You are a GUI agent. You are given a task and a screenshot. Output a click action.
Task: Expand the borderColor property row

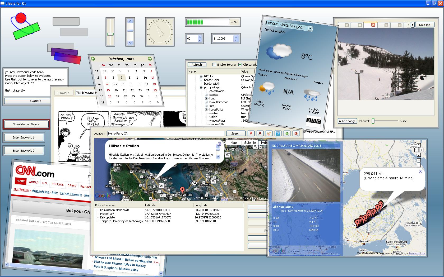click(201, 80)
